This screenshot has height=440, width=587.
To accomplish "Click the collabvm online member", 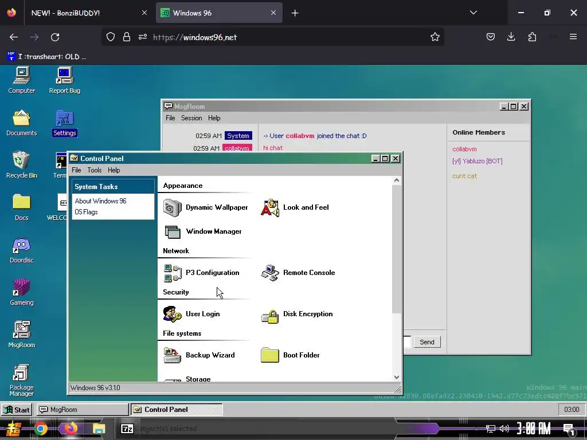I will click(x=464, y=150).
